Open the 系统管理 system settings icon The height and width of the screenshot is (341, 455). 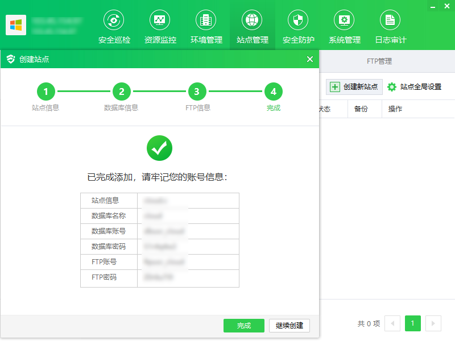(x=344, y=20)
